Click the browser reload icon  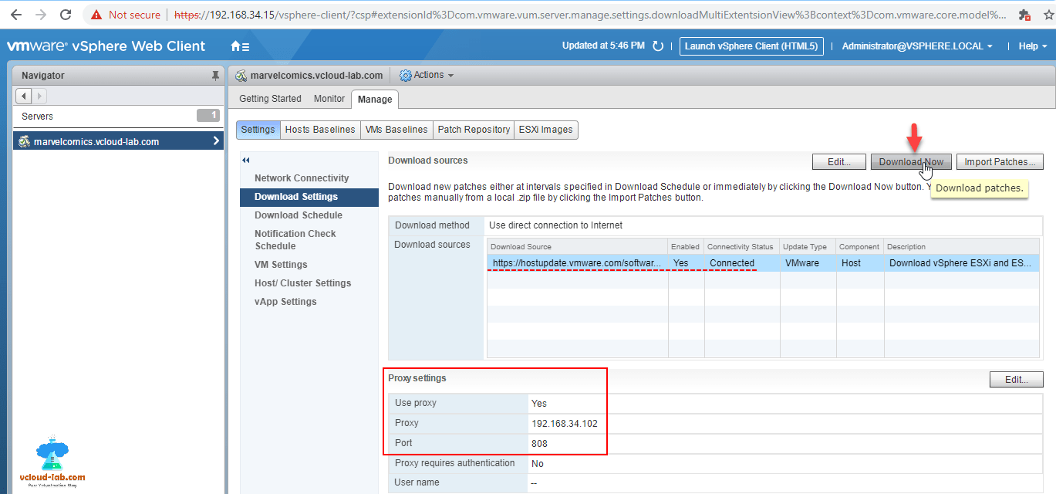64,13
